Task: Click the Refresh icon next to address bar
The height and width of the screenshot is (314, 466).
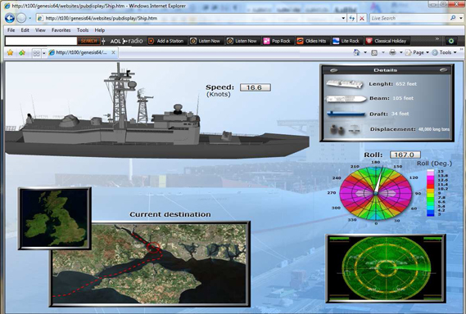Action: [352, 18]
